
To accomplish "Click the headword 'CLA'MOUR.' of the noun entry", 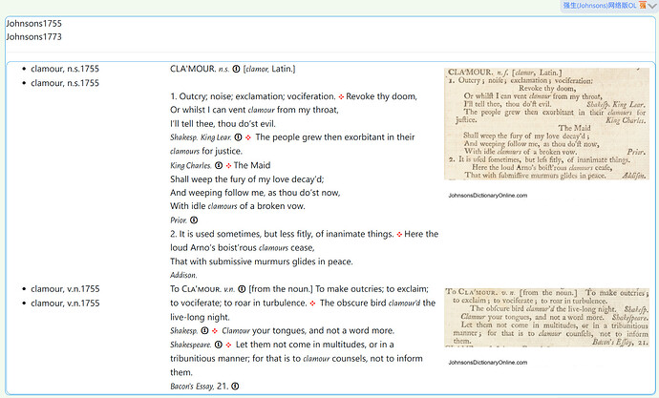I will point(193,69).
